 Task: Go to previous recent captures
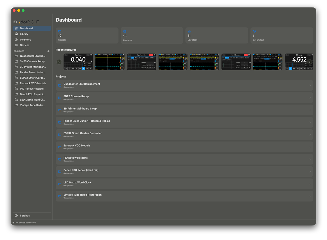tap(59, 62)
